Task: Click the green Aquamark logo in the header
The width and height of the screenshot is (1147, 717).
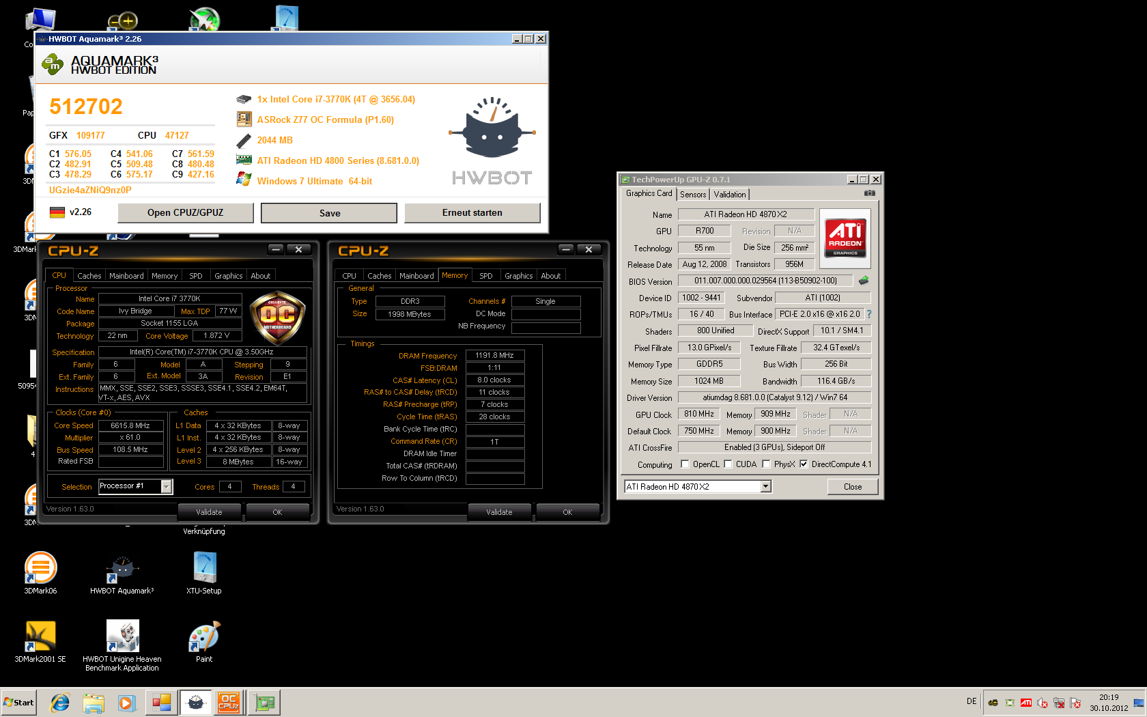Action: (53, 65)
